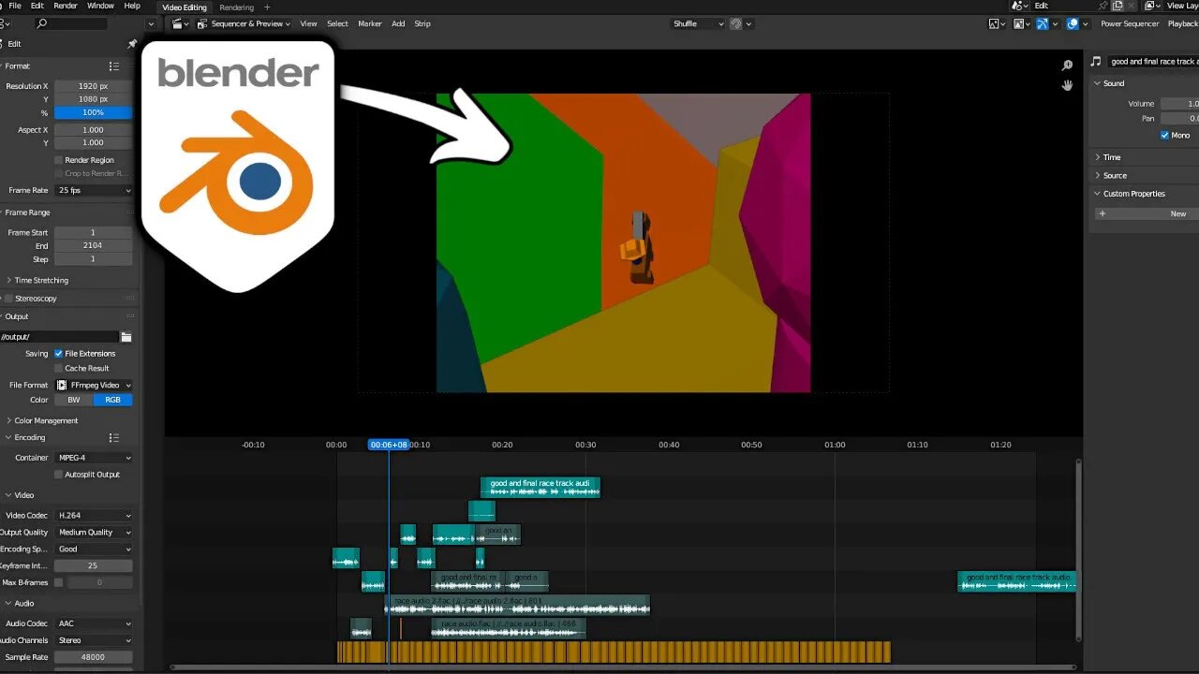Click the gizmos toggle icon in preview header
Image resolution: width=1199 pixels, height=674 pixels.
click(x=1042, y=23)
